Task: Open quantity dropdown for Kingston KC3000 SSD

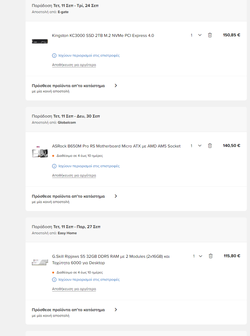Action: 196,35
